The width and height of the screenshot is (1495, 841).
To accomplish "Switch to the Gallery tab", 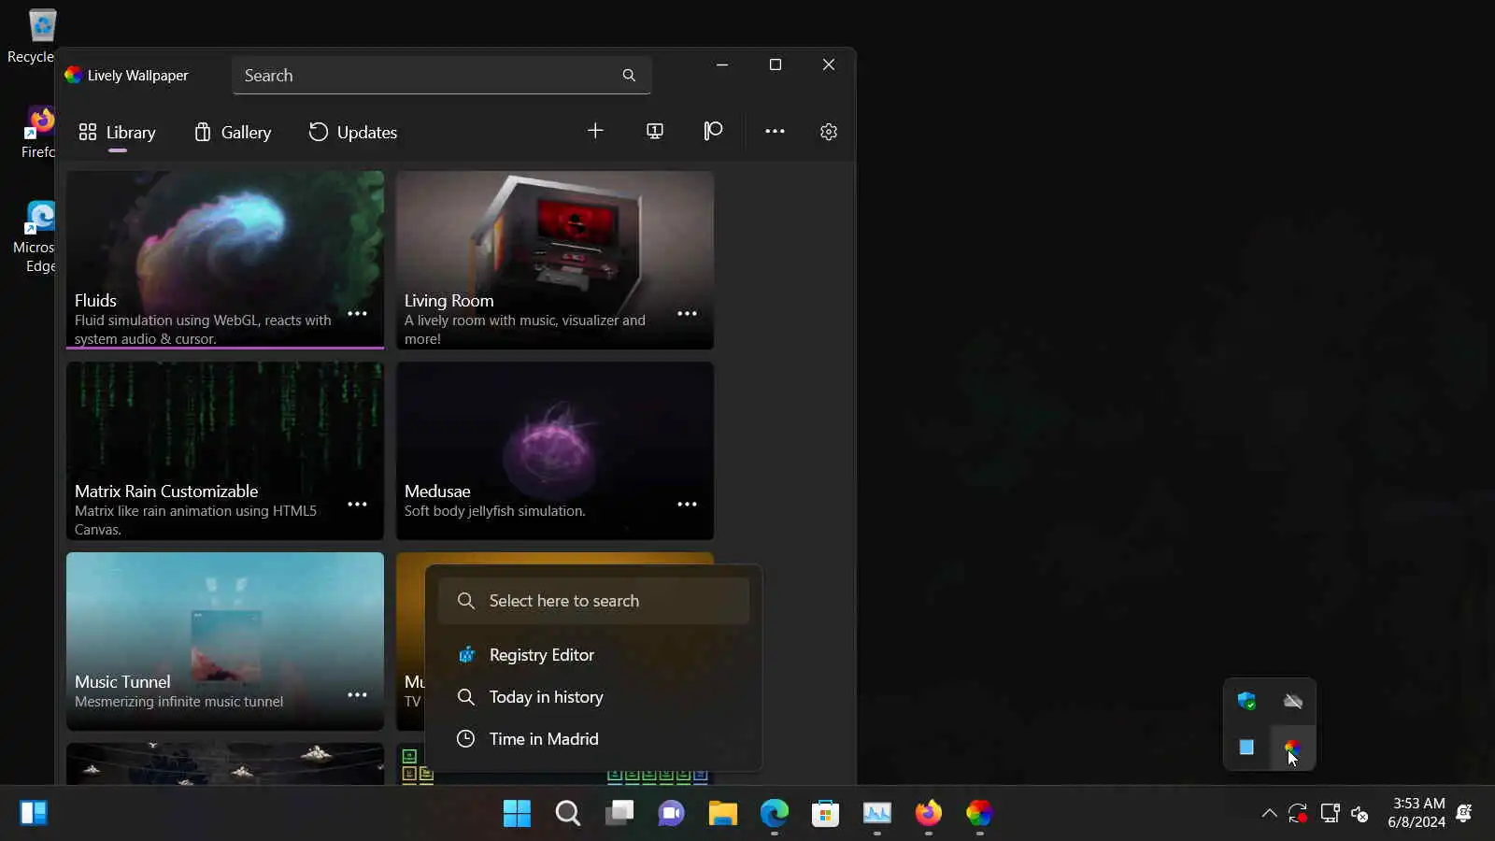I will pyautogui.click(x=233, y=133).
